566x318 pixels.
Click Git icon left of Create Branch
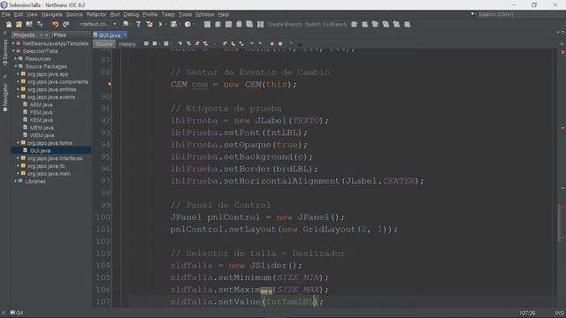coord(260,25)
